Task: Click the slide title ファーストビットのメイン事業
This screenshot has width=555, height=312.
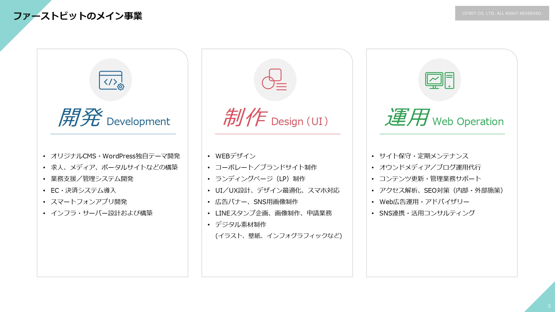Action: tap(79, 16)
